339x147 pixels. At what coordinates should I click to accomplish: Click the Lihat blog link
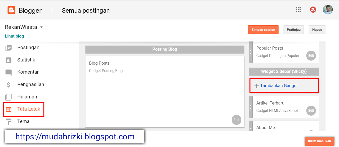click(x=14, y=36)
